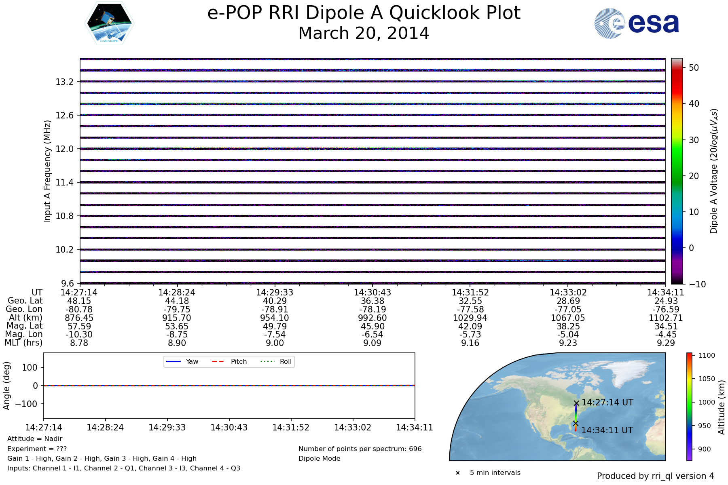
Task: Click the ESA logo
Action: 637,24
